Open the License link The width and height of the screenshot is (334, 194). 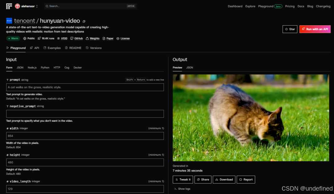point(125,39)
